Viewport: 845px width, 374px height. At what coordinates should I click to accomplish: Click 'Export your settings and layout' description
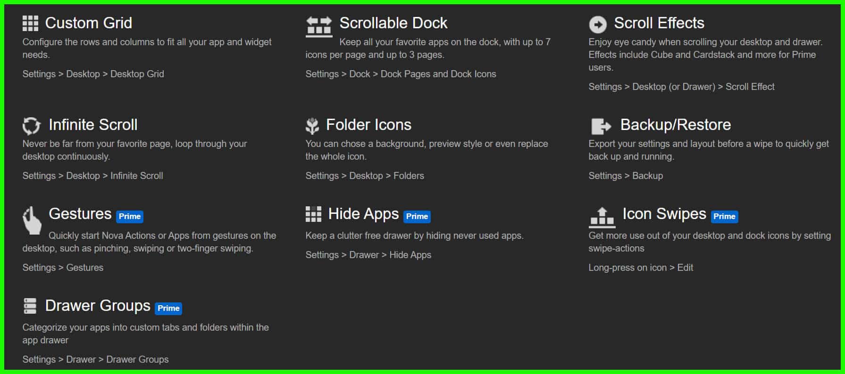[709, 150]
